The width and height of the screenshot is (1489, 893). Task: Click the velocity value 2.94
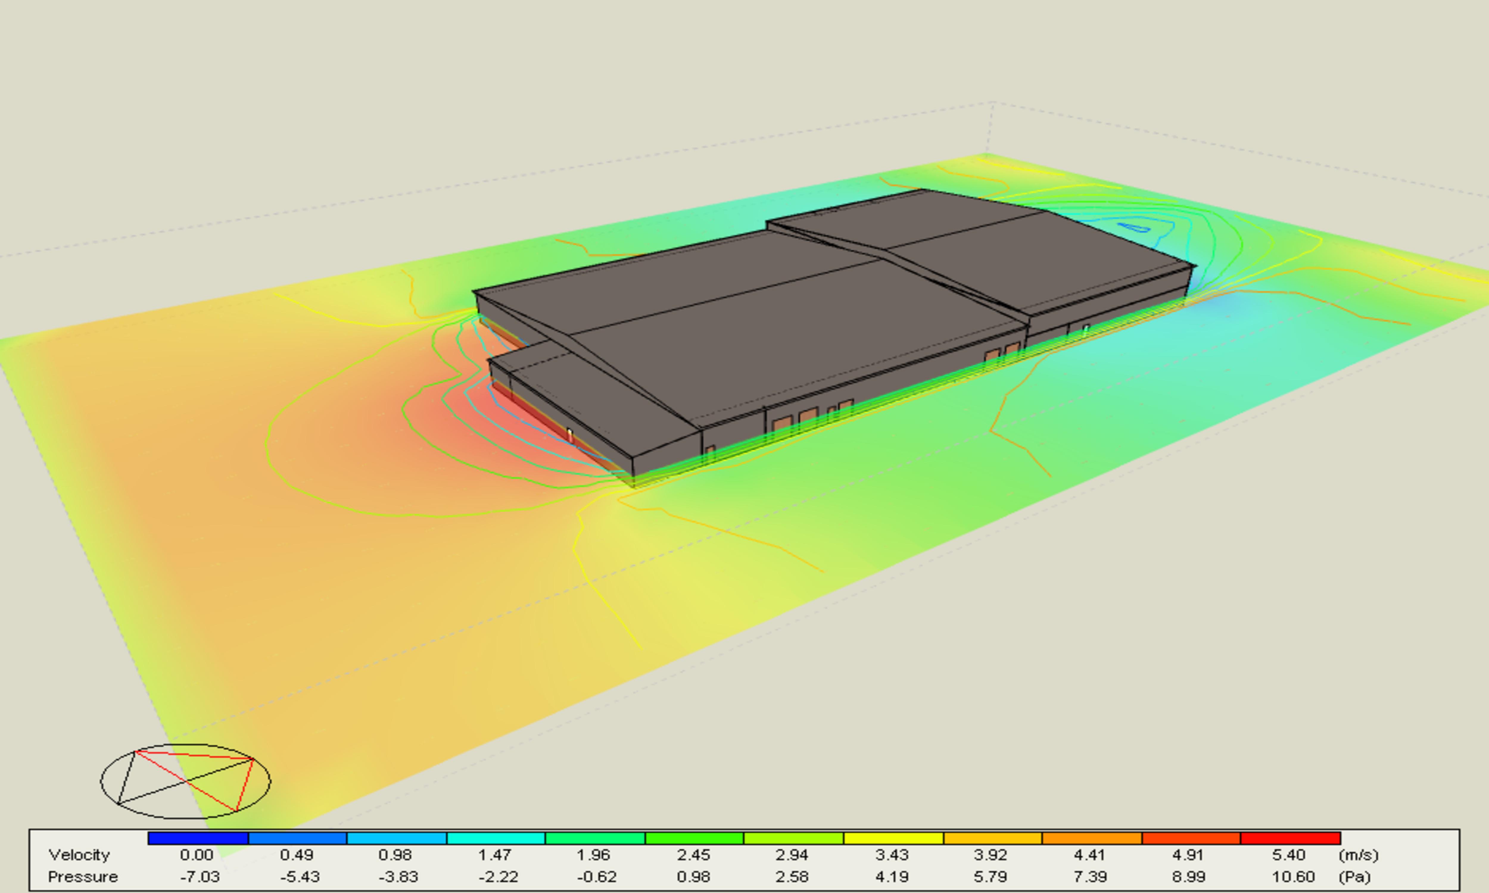click(792, 855)
